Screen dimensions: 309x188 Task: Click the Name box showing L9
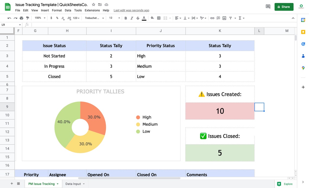(11, 25)
